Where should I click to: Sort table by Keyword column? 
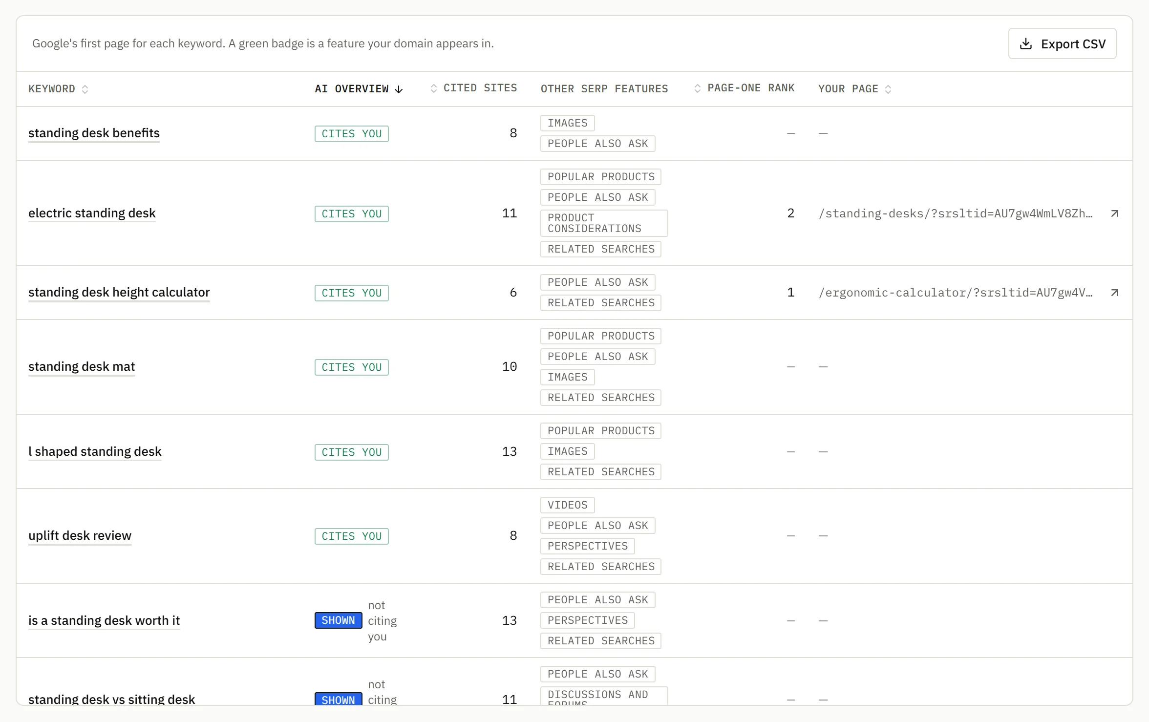coord(58,89)
